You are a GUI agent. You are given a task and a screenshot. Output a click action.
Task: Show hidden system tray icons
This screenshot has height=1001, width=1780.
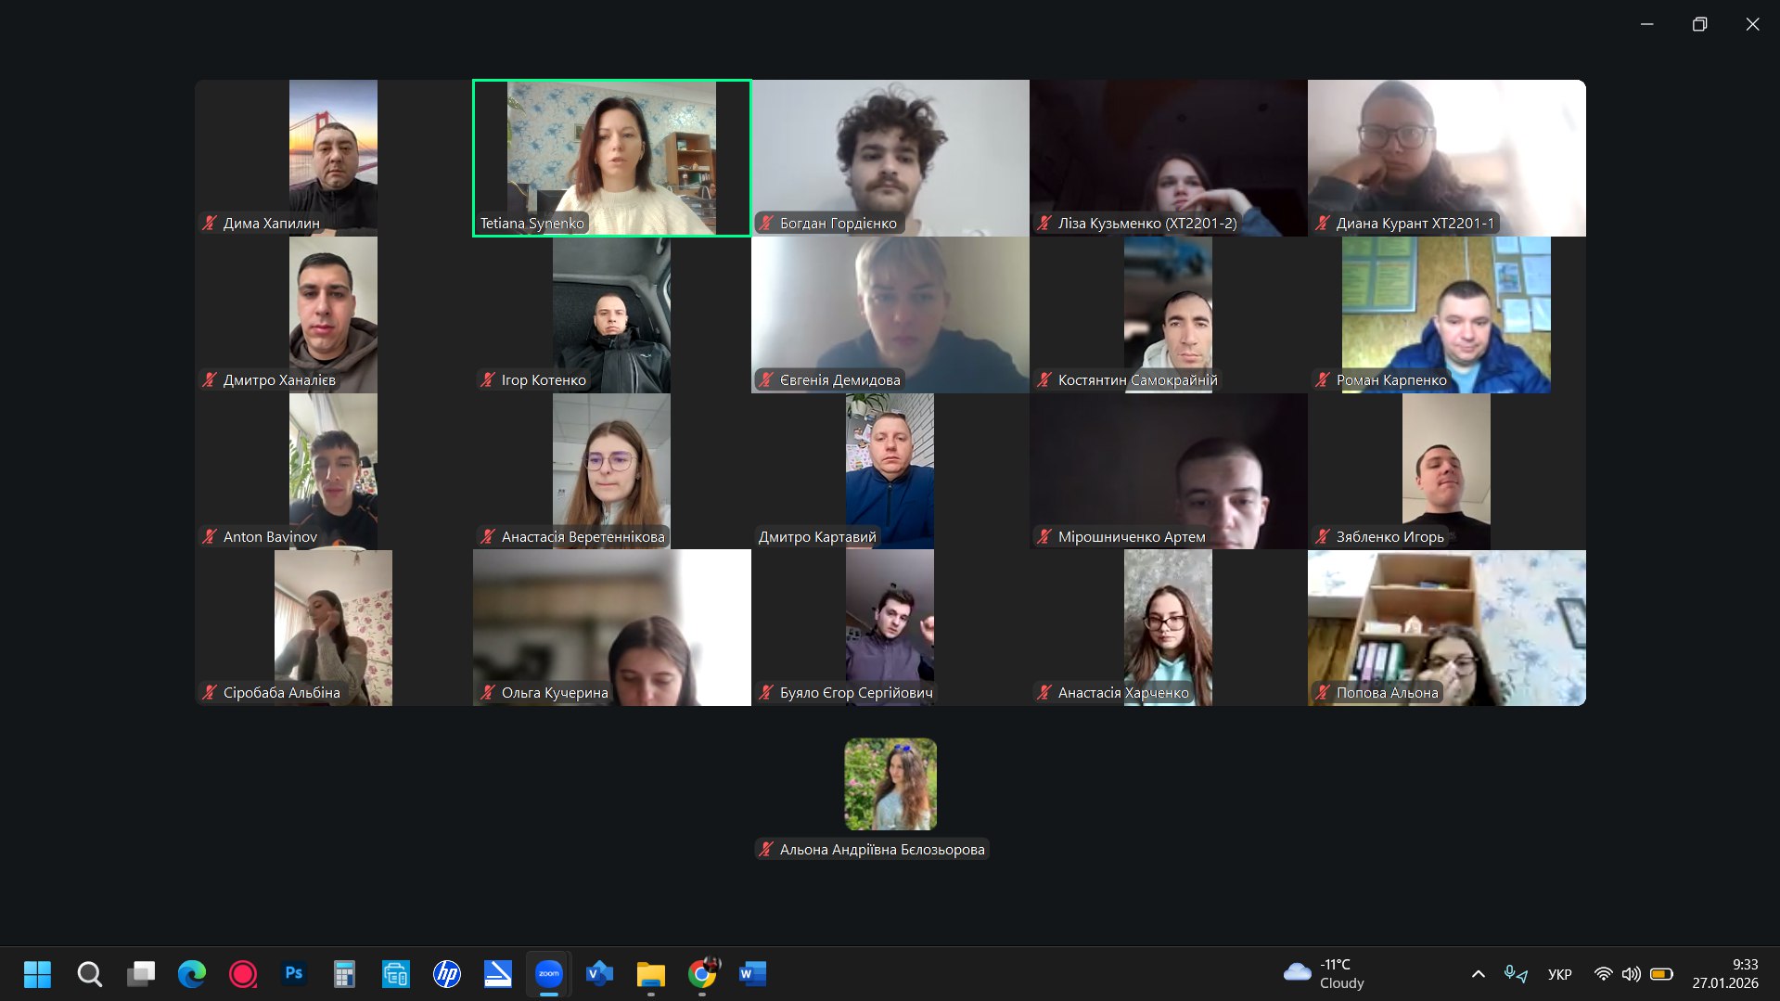coord(1478,974)
